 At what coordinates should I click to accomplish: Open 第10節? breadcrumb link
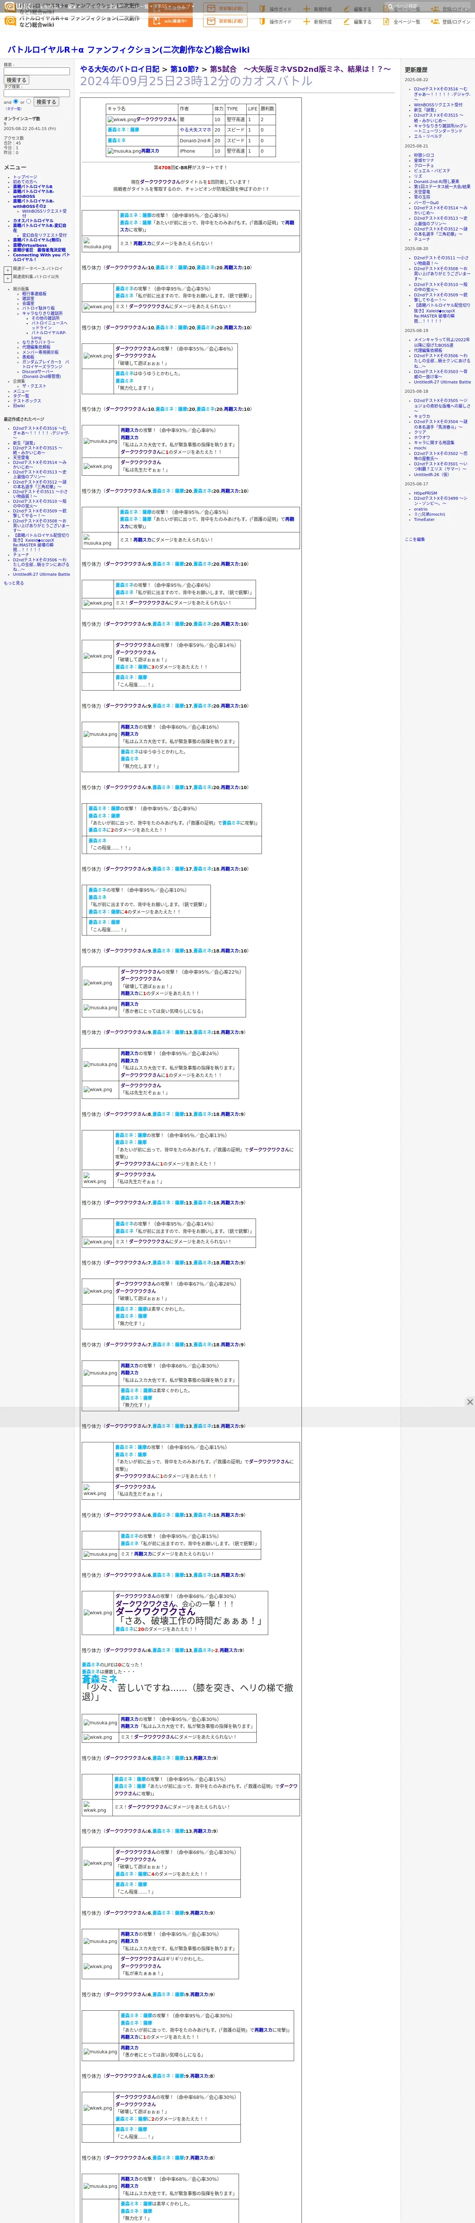tap(185, 69)
